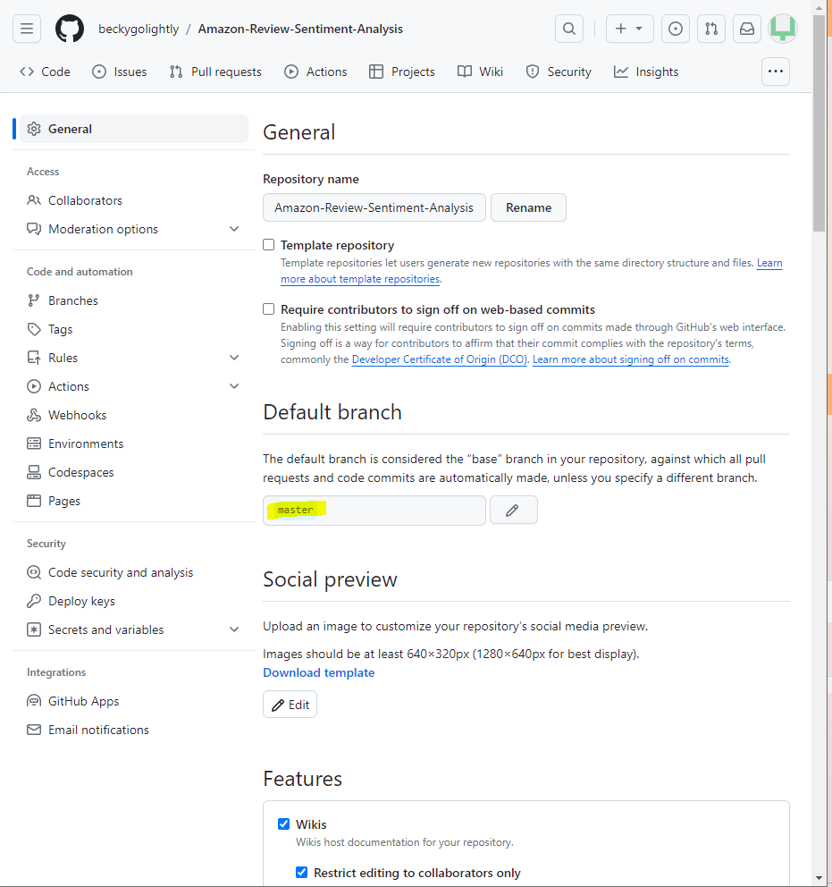Click the beckygolightly owner link

click(139, 29)
